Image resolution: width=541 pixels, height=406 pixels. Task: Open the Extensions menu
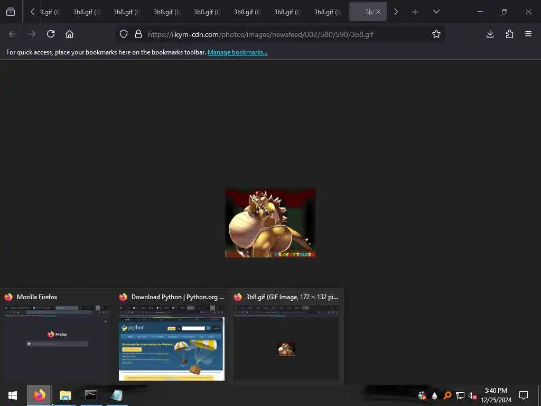[509, 34]
